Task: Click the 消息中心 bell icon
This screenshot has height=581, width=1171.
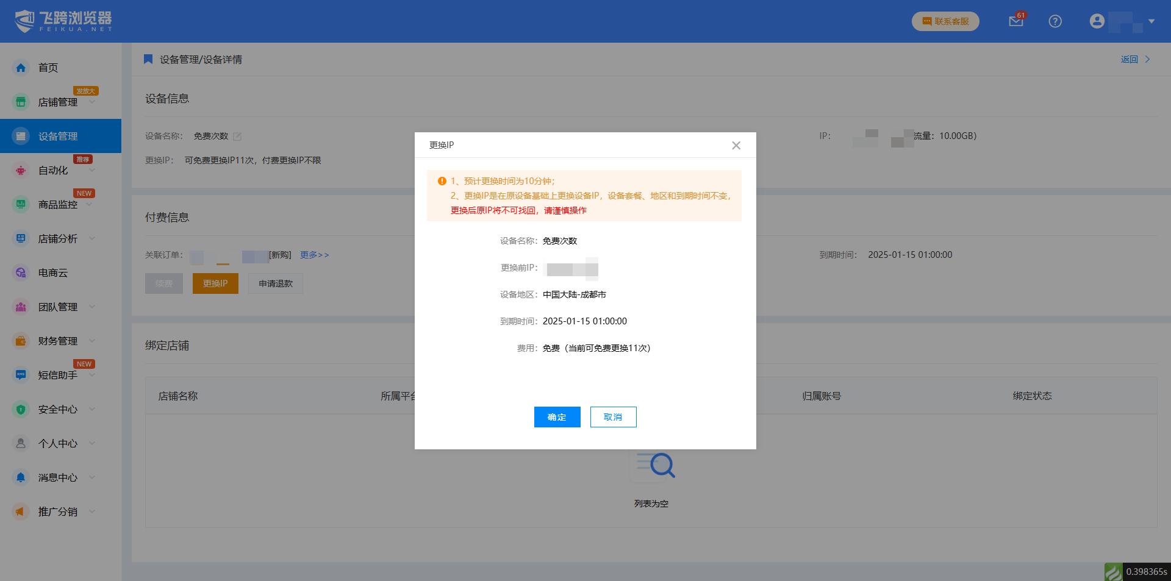Action: point(21,478)
